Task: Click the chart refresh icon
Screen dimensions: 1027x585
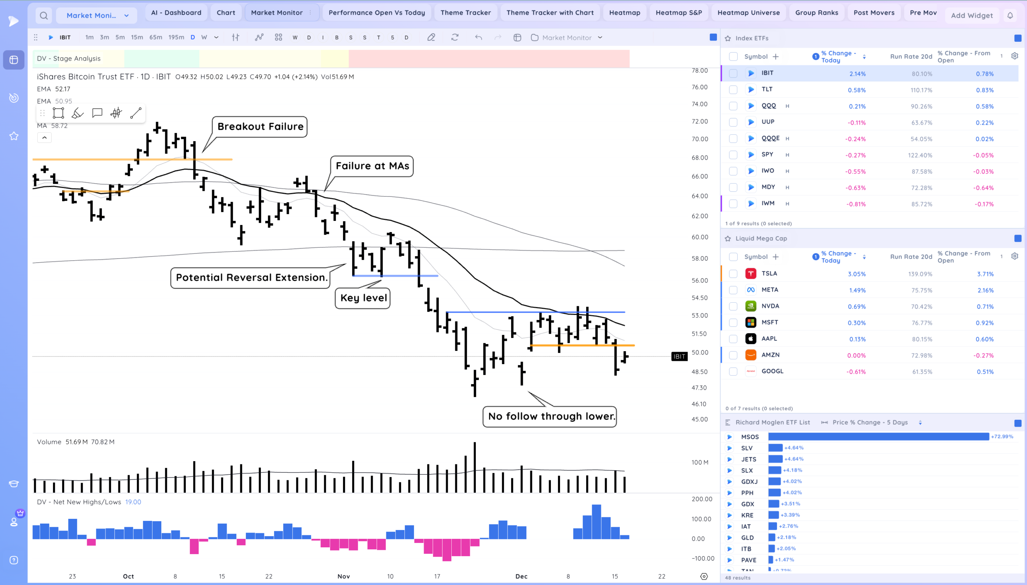Action: [455, 37]
